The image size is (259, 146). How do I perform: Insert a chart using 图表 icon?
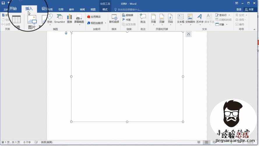(69, 18)
